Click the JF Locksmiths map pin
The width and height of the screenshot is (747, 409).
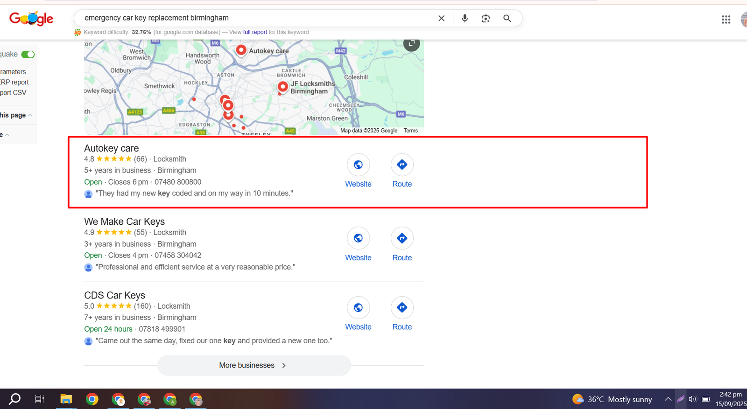(x=282, y=87)
